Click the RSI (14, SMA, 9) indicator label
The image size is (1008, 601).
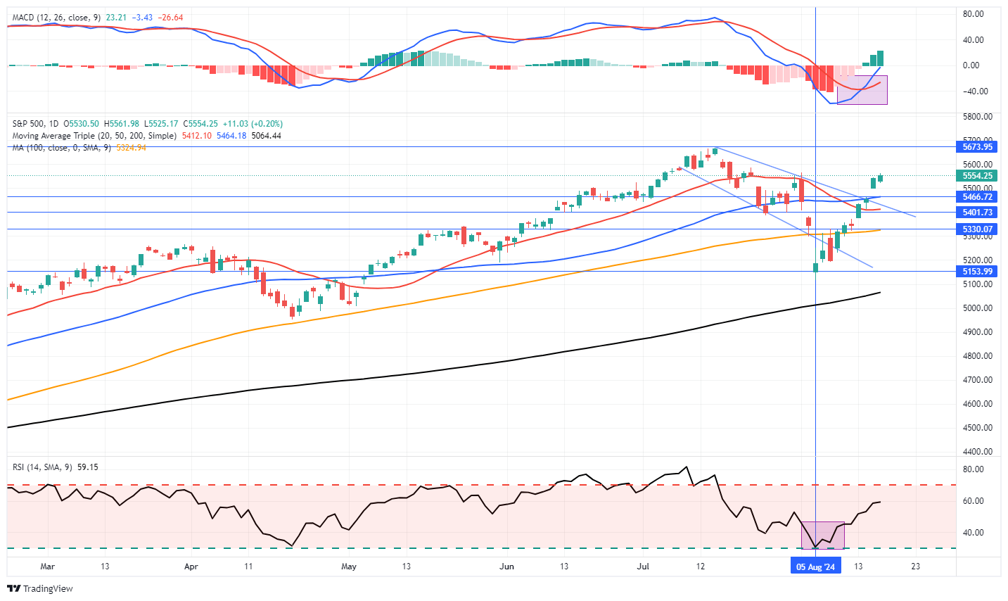[x=44, y=467]
